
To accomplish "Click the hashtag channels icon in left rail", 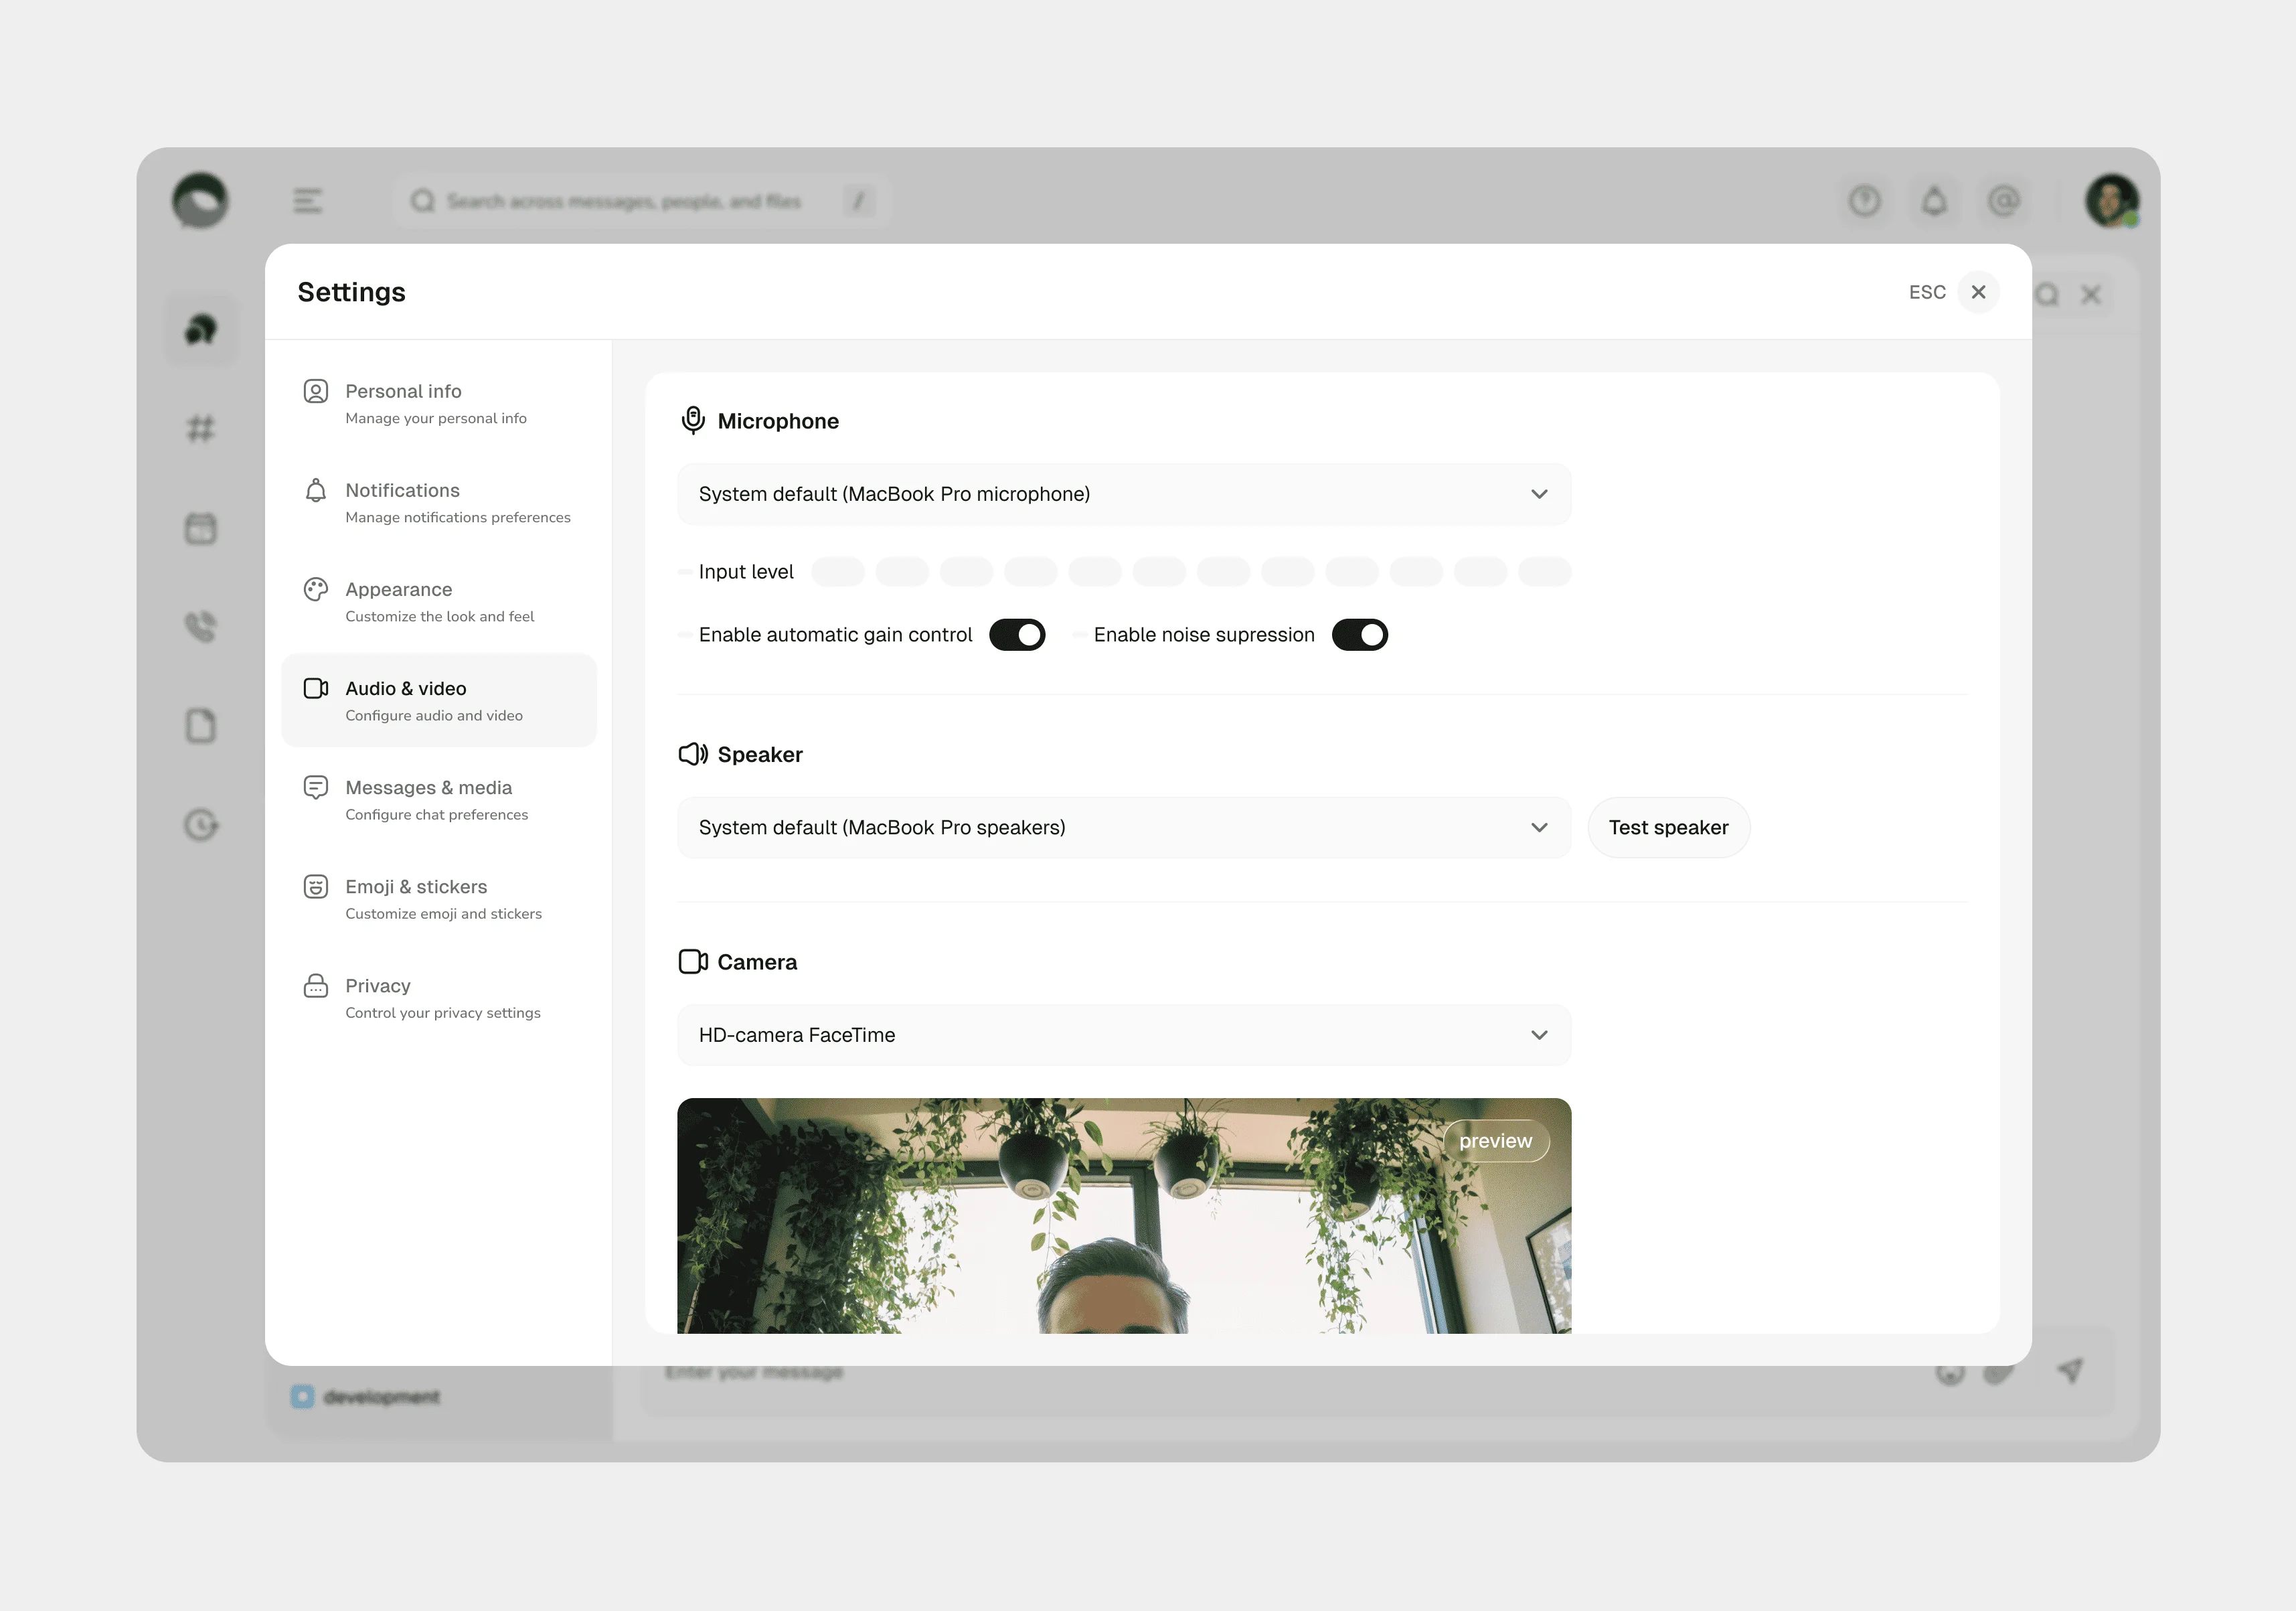I will pyautogui.click(x=201, y=429).
